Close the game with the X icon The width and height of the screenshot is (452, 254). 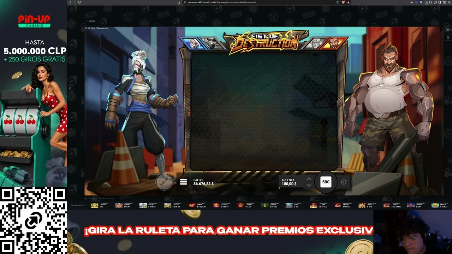(448, 30)
